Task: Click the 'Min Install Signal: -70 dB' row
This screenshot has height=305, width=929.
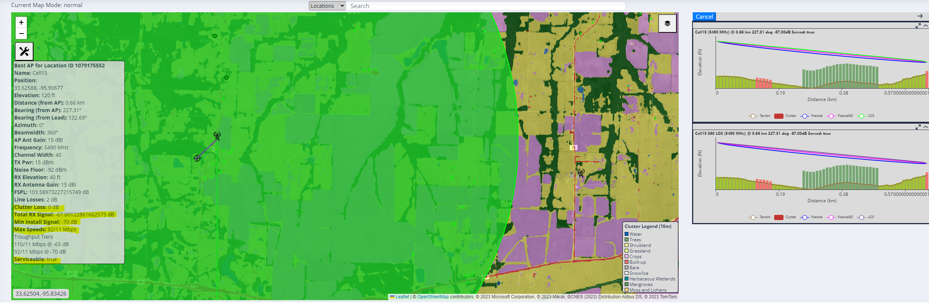Action: point(45,222)
